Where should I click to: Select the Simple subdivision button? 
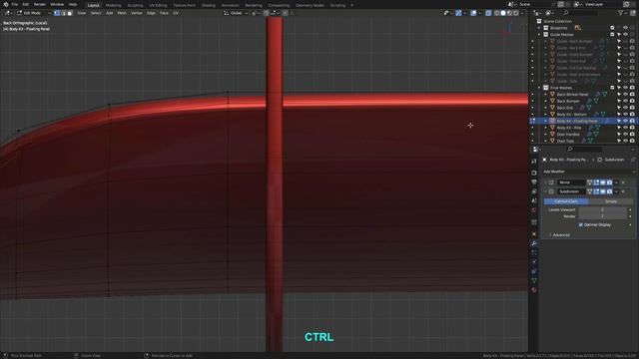[x=610, y=201]
